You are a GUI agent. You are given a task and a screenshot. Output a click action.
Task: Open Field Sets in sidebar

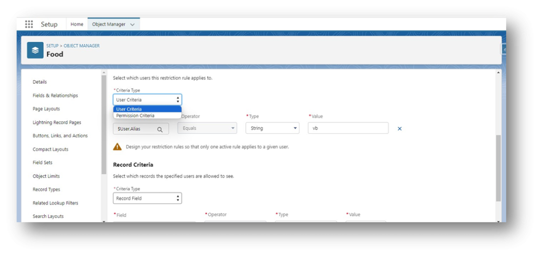[42, 162]
